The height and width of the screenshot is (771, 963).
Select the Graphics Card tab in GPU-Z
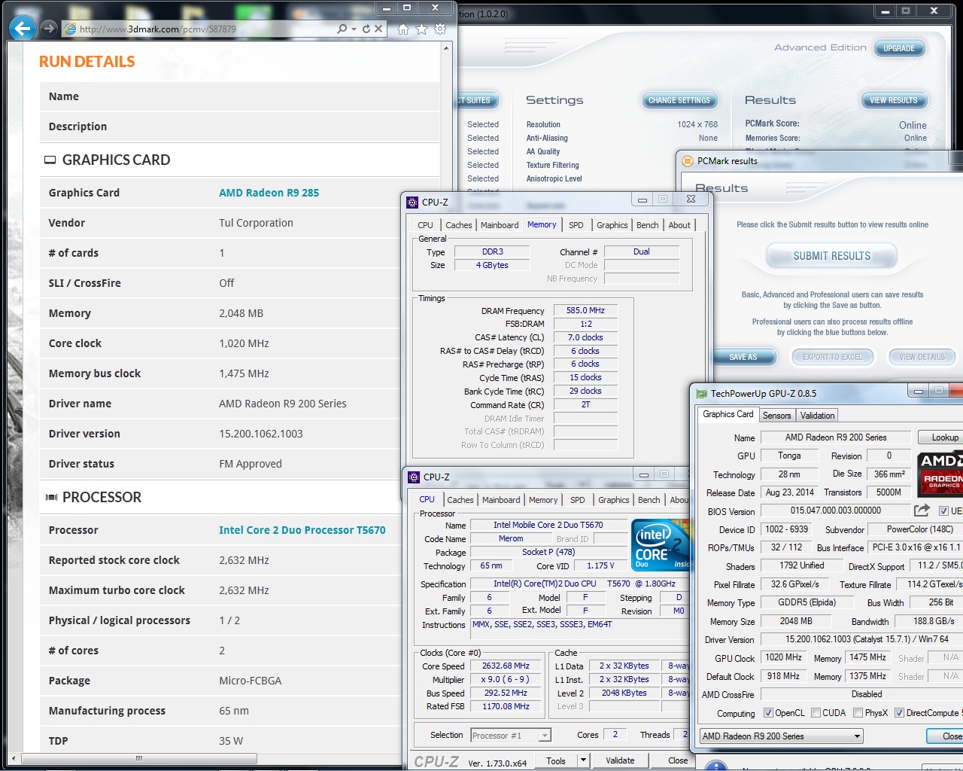(728, 414)
